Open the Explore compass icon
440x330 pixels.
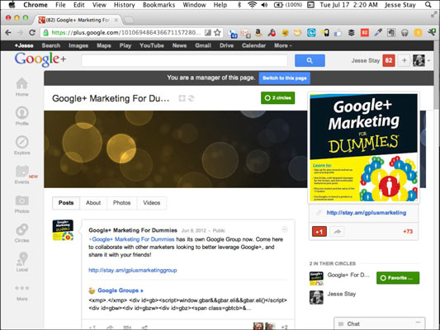click(22, 142)
